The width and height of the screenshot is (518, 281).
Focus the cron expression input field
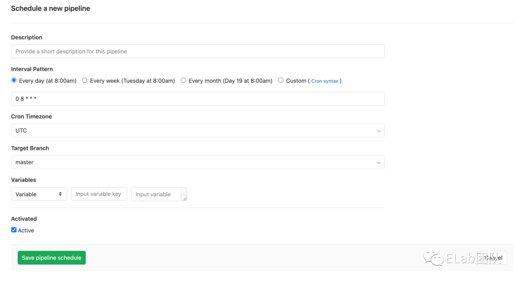click(x=198, y=99)
